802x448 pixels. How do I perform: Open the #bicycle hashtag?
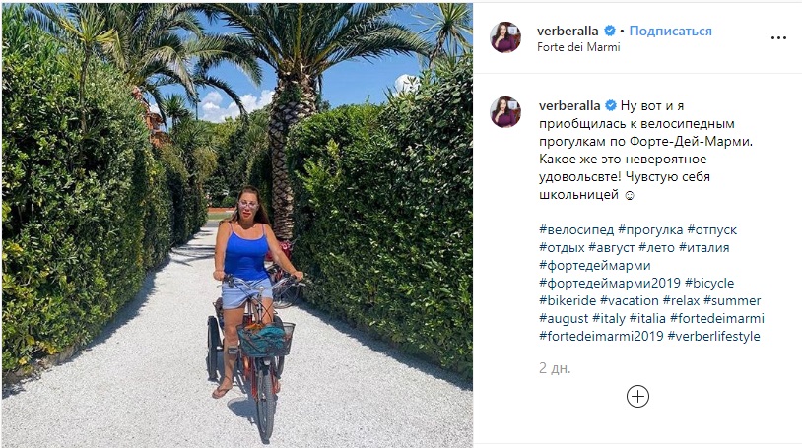pyautogui.click(x=709, y=283)
